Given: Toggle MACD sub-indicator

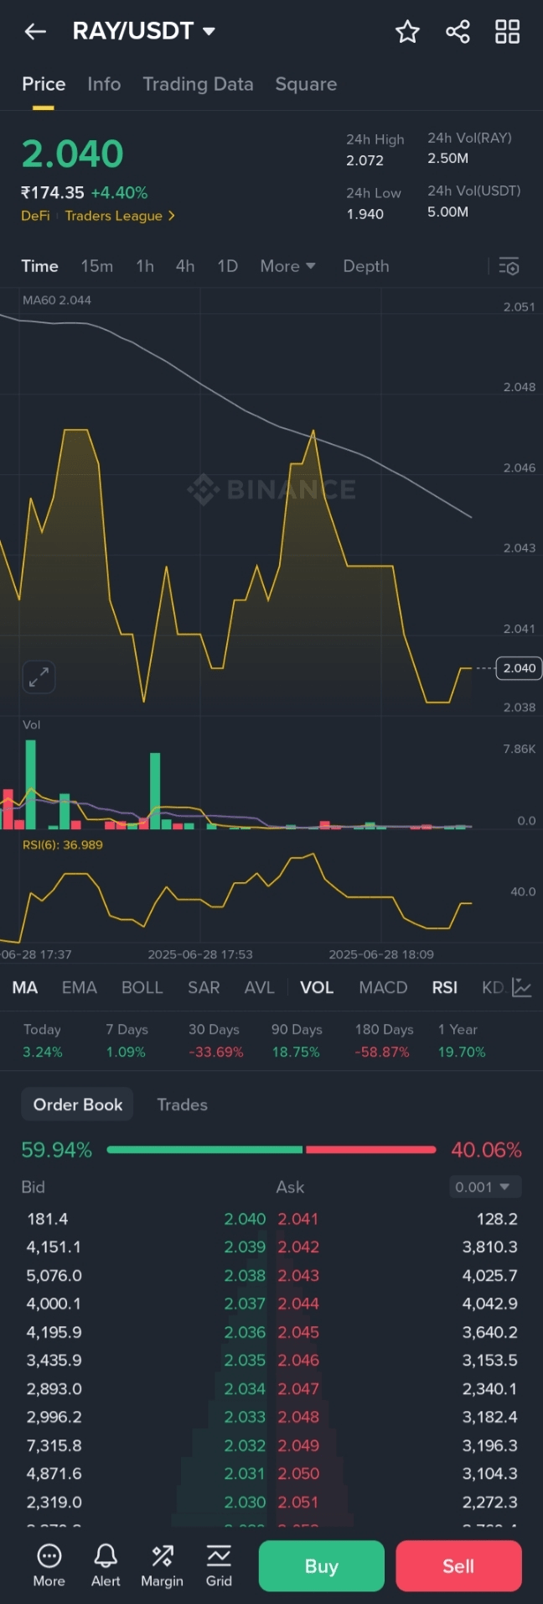Looking at the screenshot, I should 383,987.
